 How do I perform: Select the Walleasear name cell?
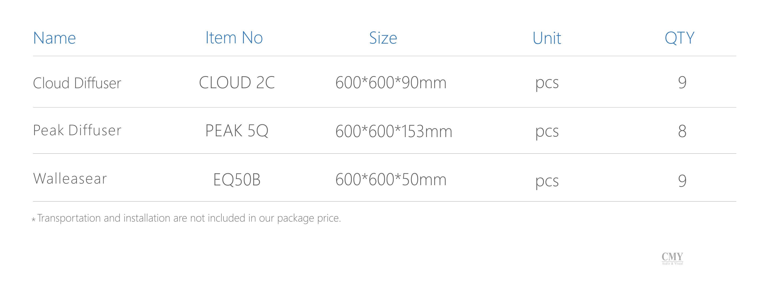point(70,178)
